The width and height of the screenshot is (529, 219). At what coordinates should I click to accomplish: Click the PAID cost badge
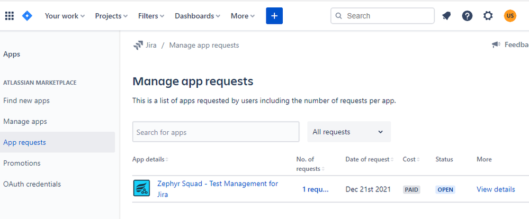click(411, 190)
